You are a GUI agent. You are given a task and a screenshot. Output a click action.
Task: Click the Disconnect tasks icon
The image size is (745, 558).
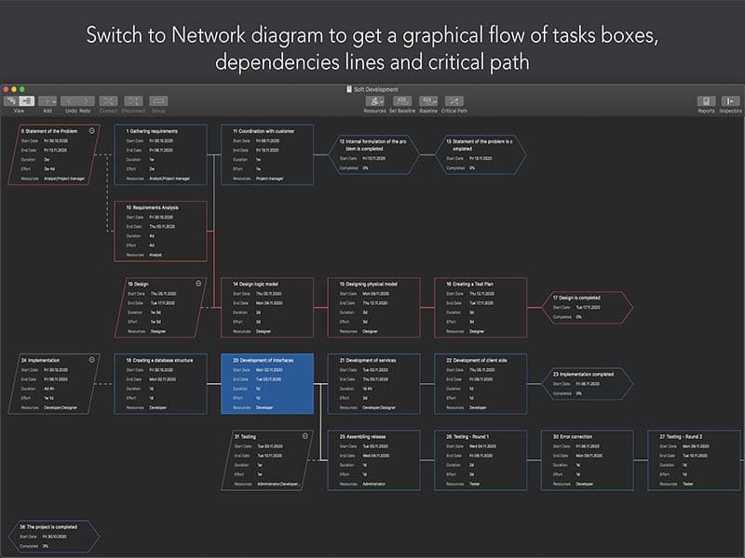click(133, 100)
